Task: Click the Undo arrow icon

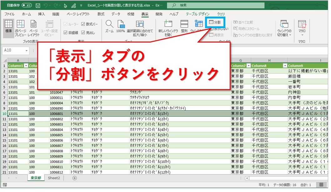Action: click(x=46, y=6)
